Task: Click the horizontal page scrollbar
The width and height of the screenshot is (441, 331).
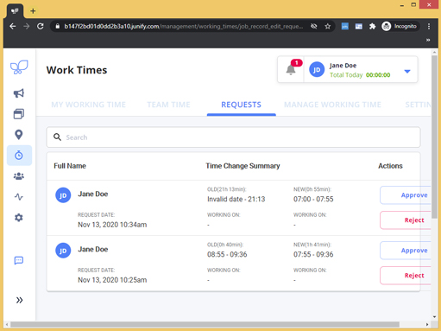Action: pos(205,324)
